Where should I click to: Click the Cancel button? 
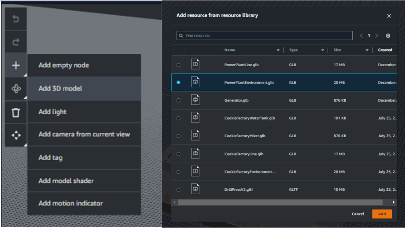point(358,214)
